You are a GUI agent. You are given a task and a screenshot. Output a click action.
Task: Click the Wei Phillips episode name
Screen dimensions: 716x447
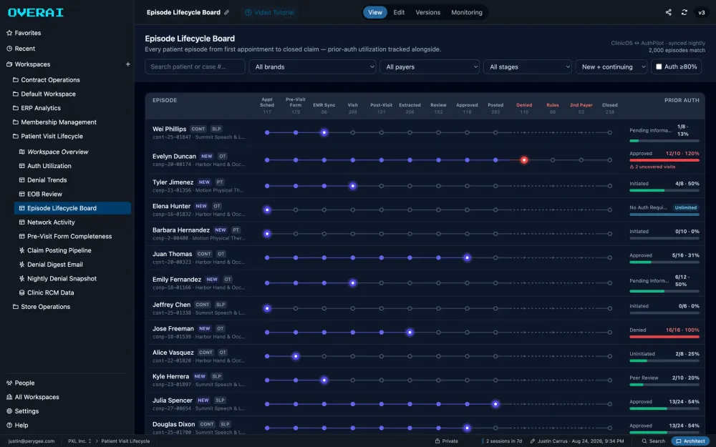[170, 129]
